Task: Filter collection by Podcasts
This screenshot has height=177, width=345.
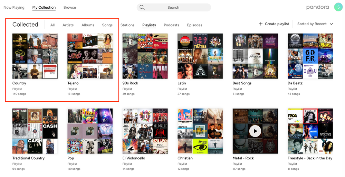Action: pyautogui.click(x=171, y=25)
